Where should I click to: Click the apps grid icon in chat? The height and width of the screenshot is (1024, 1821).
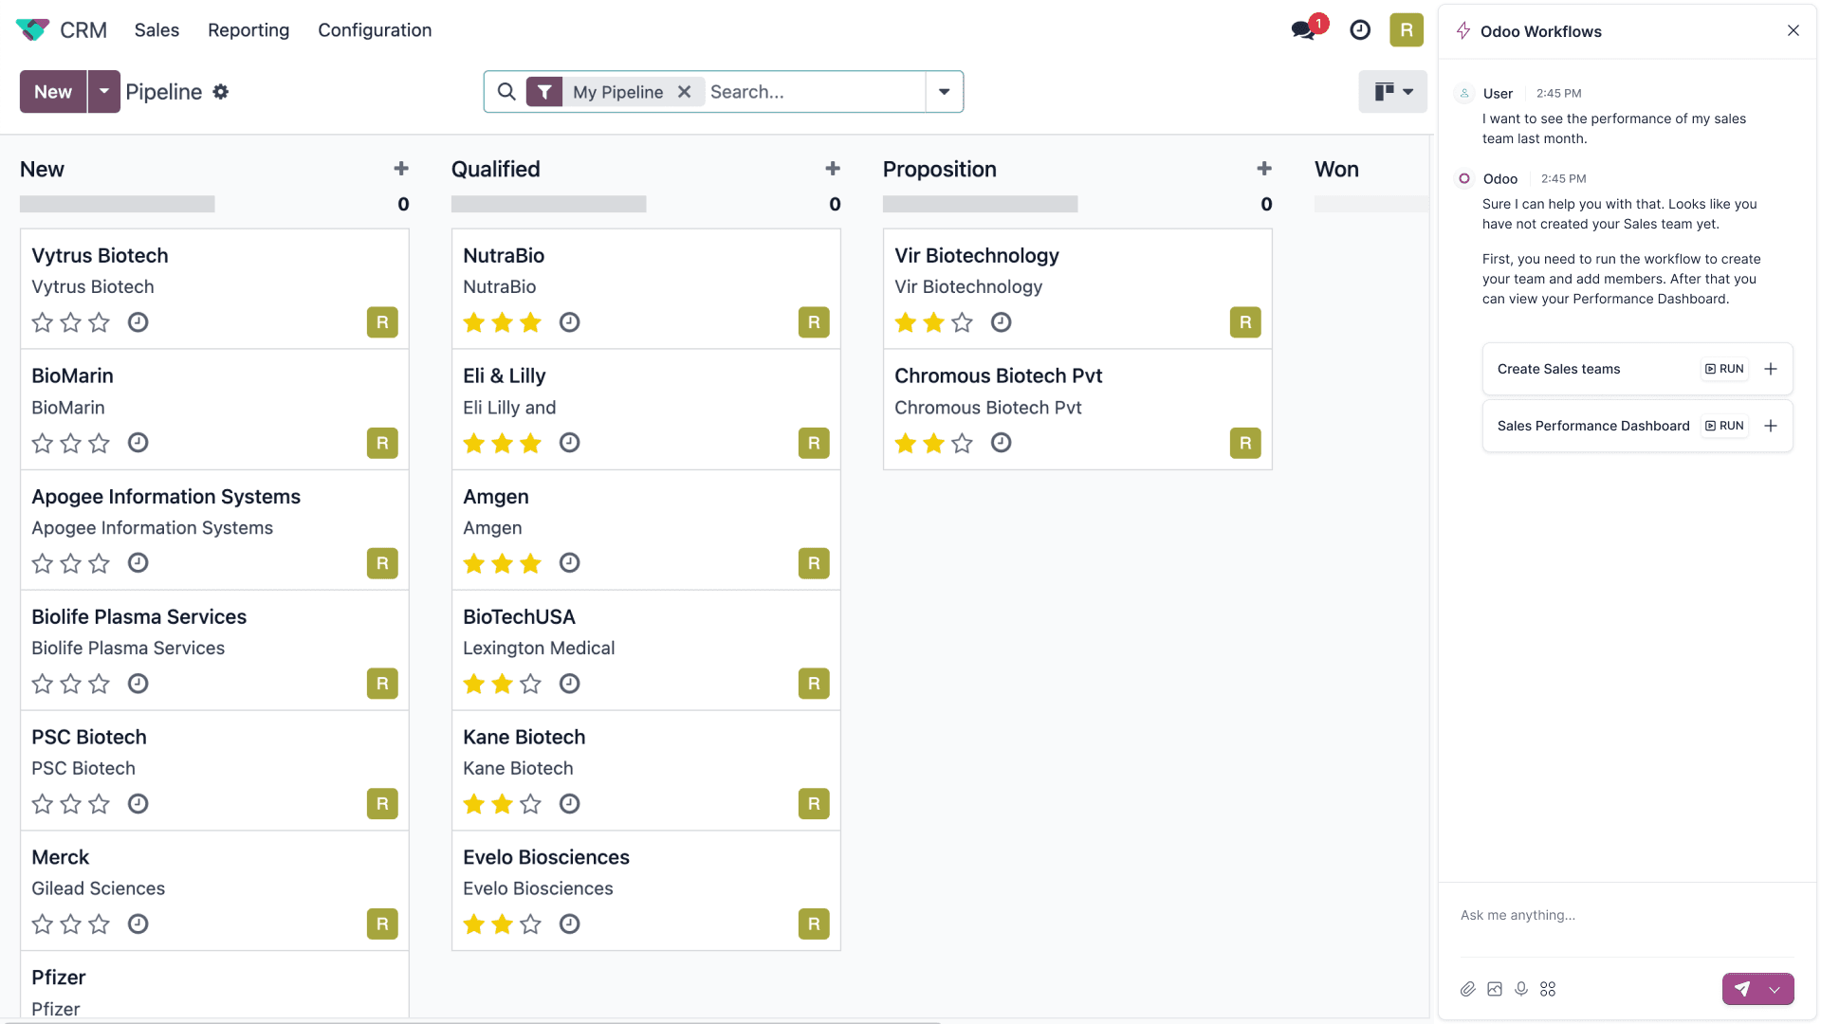pyautogui.click(x=1548, y=989)
